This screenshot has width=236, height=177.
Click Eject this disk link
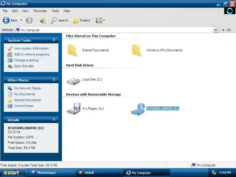pyautogui.click(x=24, y=66)
